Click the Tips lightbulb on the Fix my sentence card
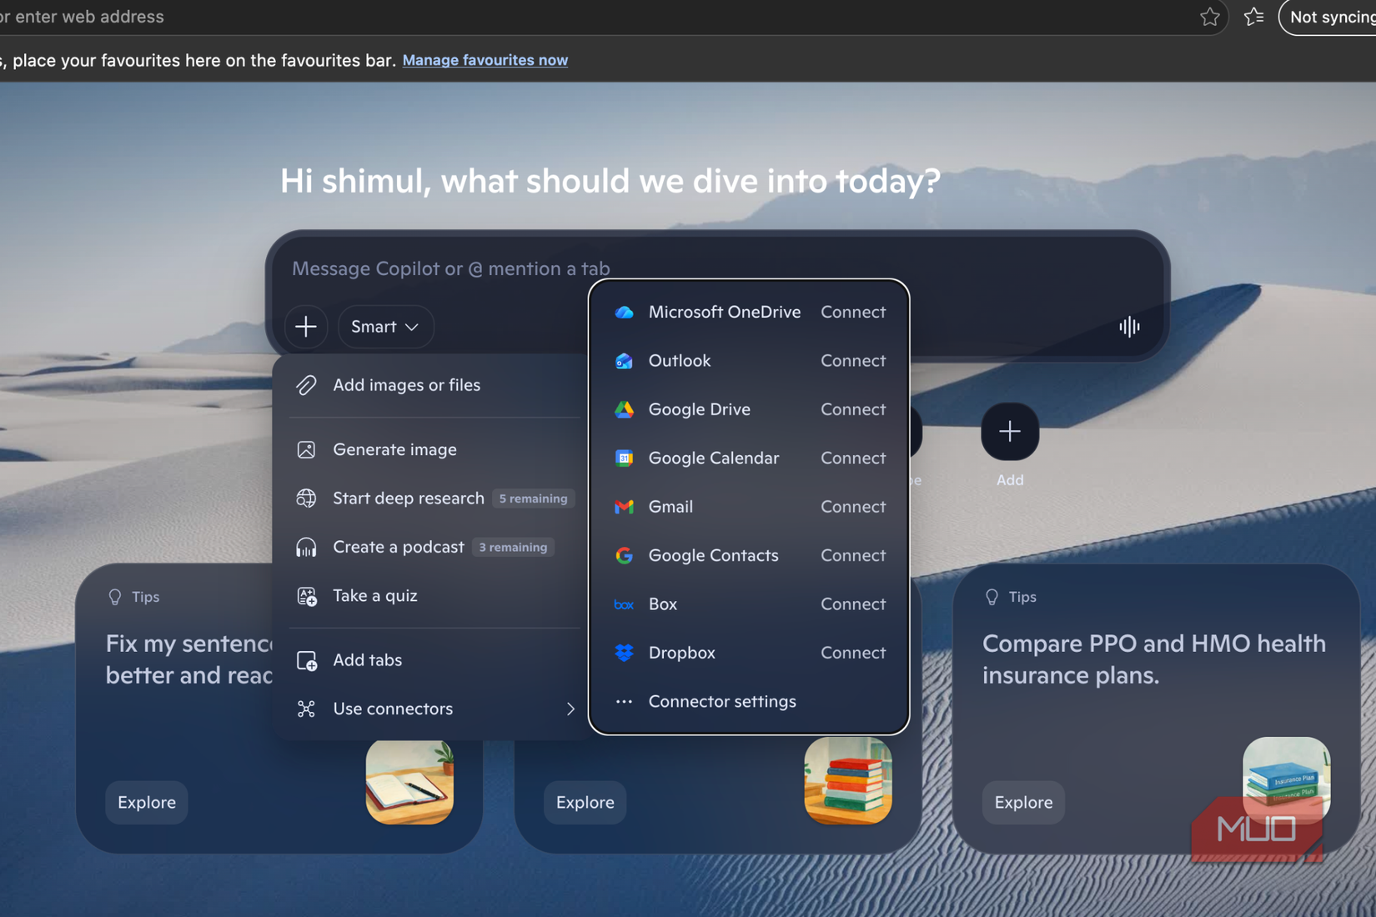 (115, 597)
